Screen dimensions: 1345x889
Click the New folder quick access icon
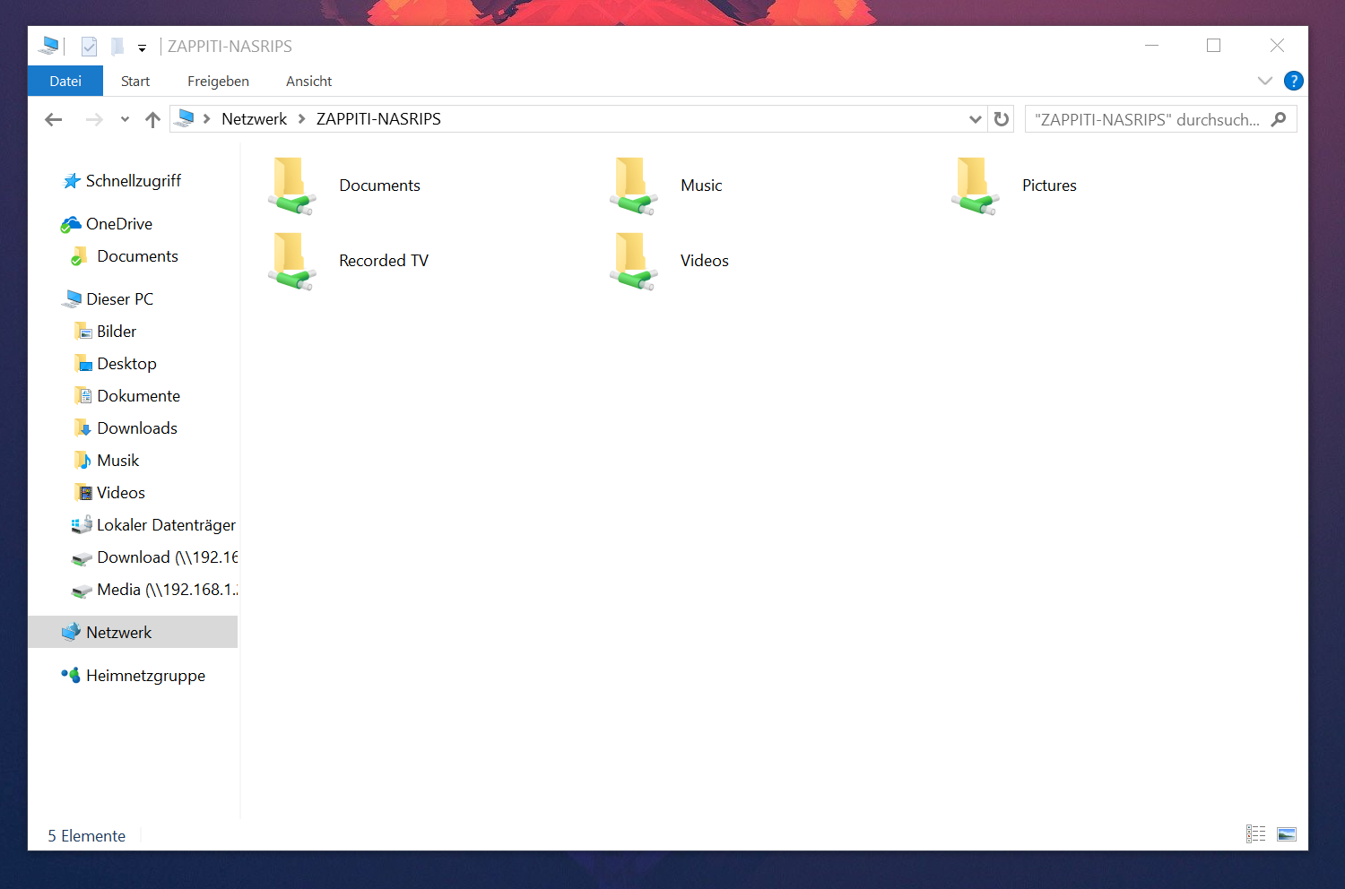pyautogui.click(x=117, y=46)
